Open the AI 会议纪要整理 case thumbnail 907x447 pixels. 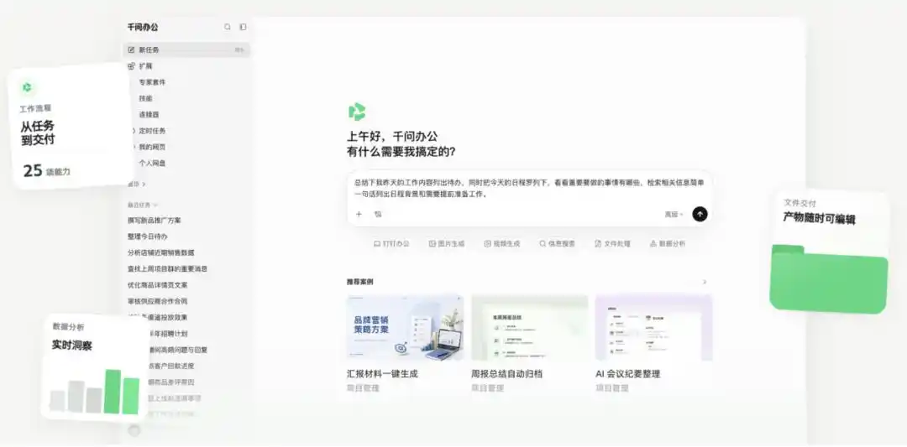pos(653,327)
